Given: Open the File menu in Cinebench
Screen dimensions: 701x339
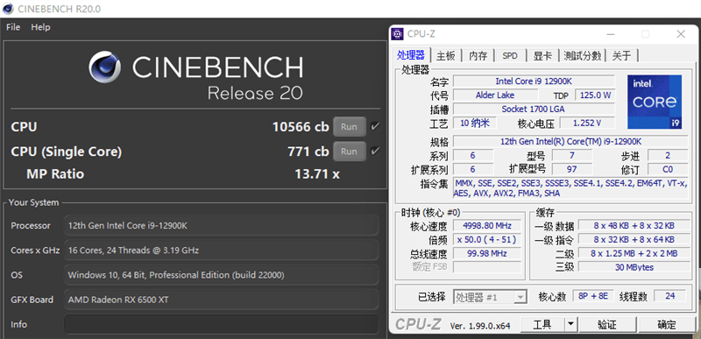Looking at the screenshot, I should pos(13,27).
